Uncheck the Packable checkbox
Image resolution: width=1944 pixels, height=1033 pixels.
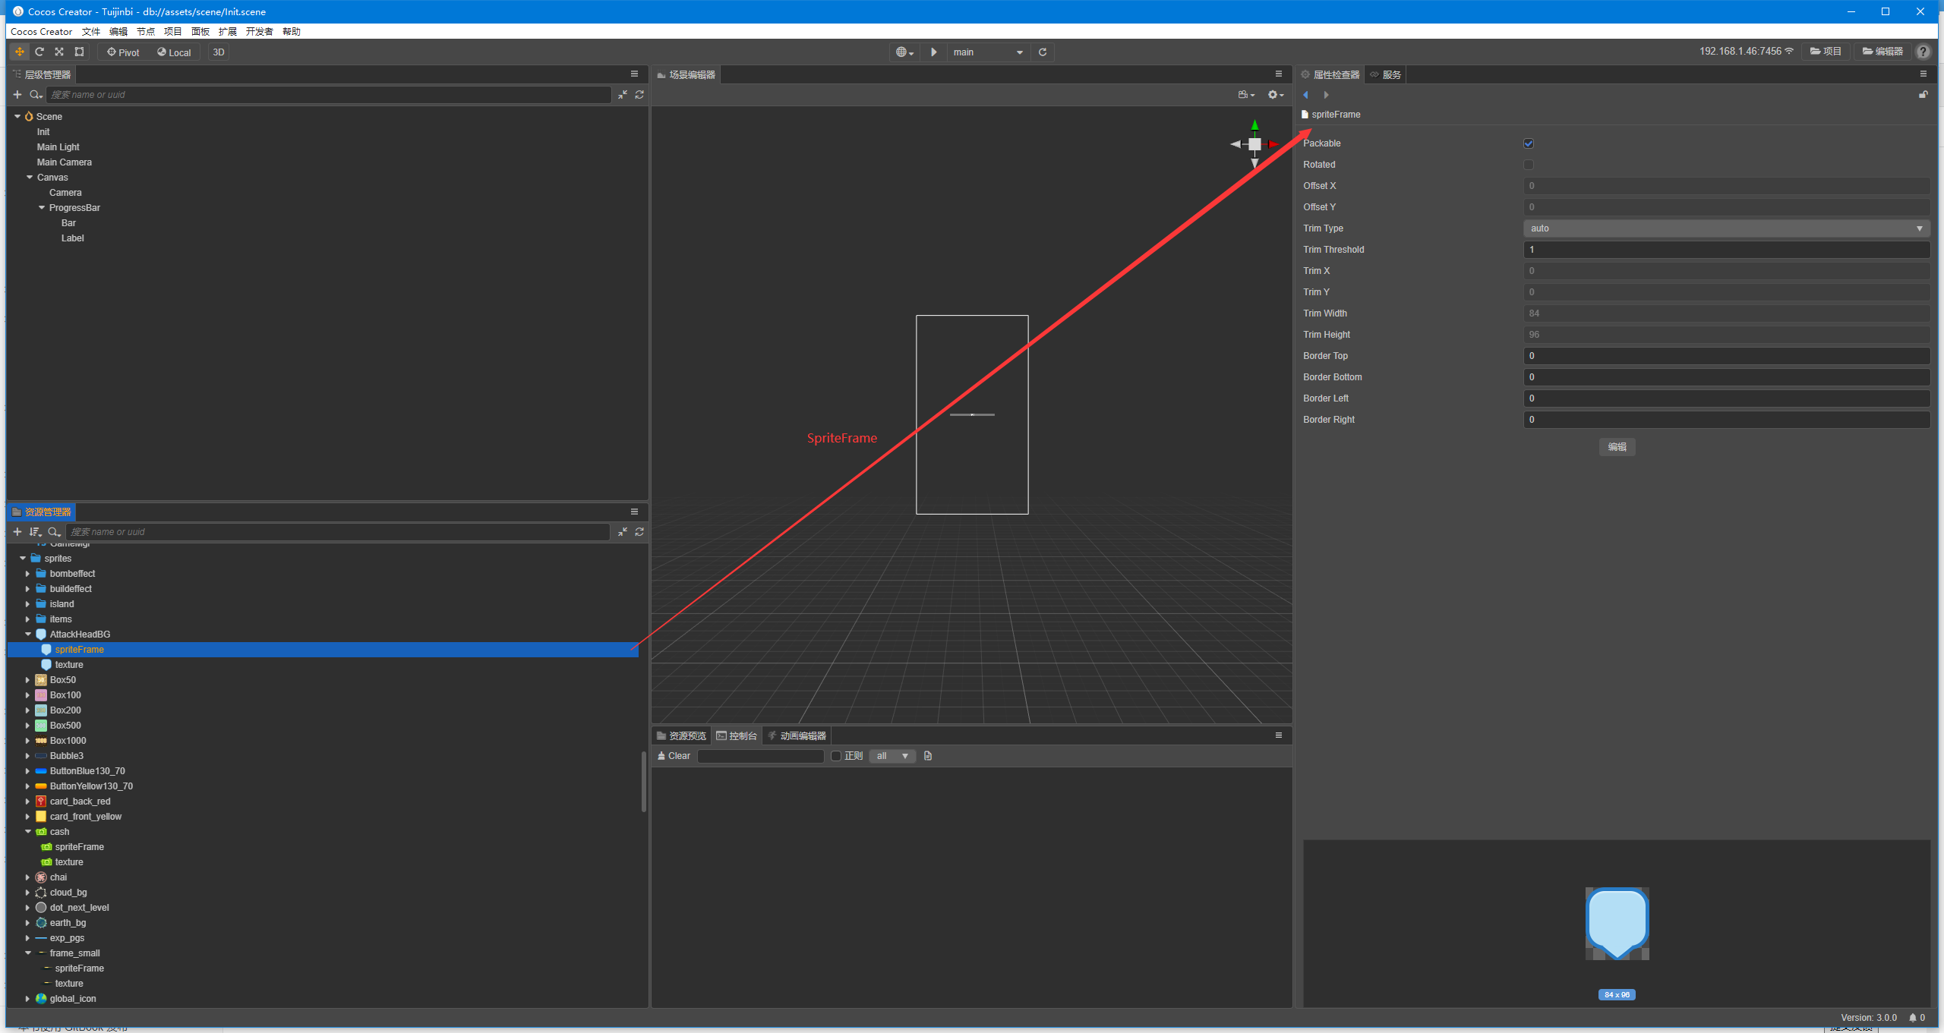tap(1529, 143)
